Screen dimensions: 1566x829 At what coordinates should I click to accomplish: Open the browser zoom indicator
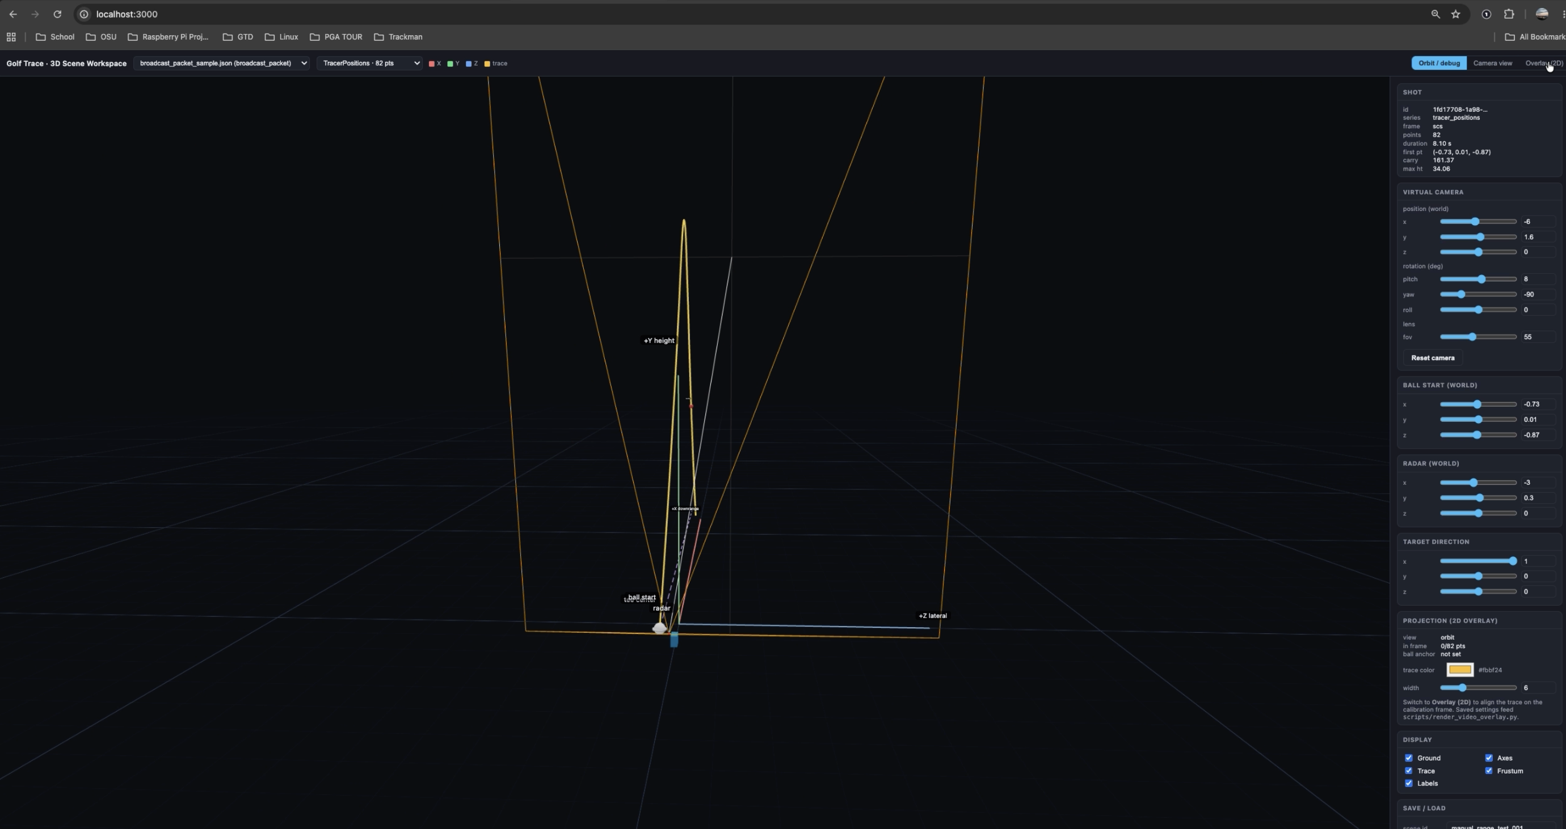[1436, 14]
